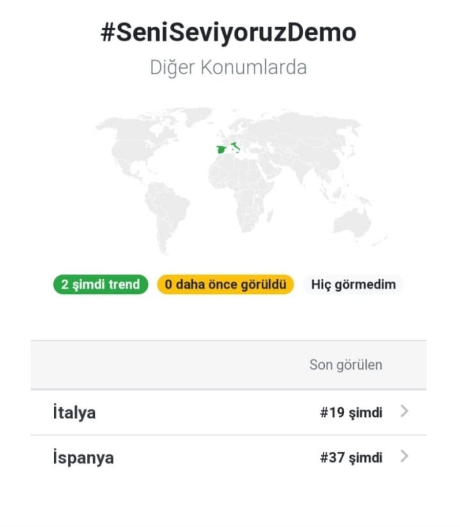Click Russia on the world map
Image resolution: width=460 pixels, height=527 pixels.
click(x=303, y=127)
